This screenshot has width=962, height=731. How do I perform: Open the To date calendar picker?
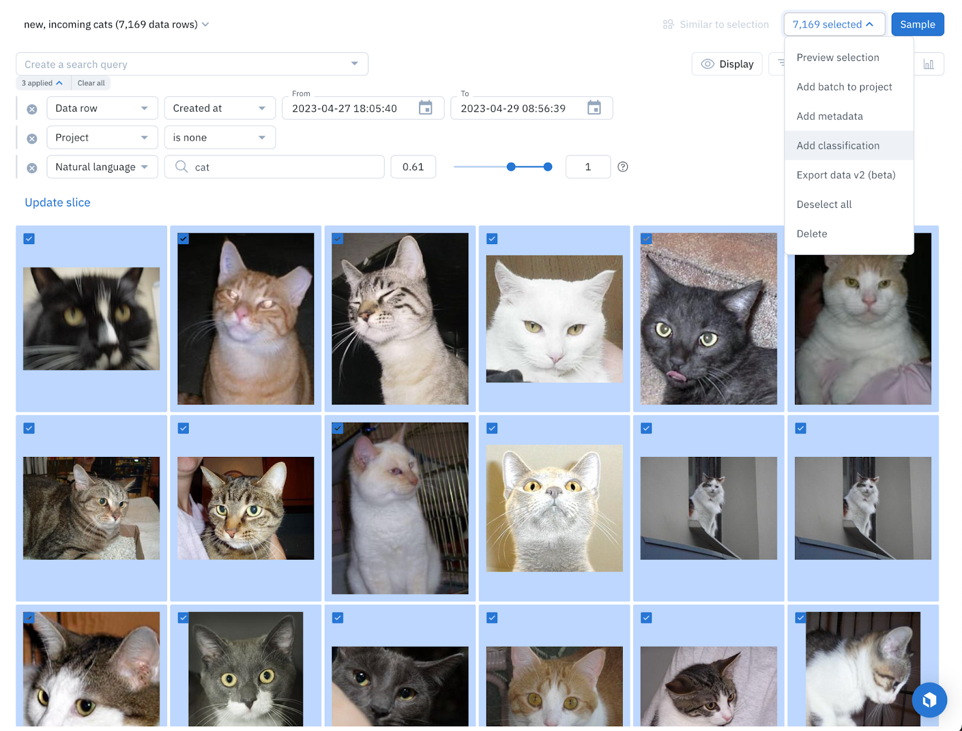tap(593, 108)
